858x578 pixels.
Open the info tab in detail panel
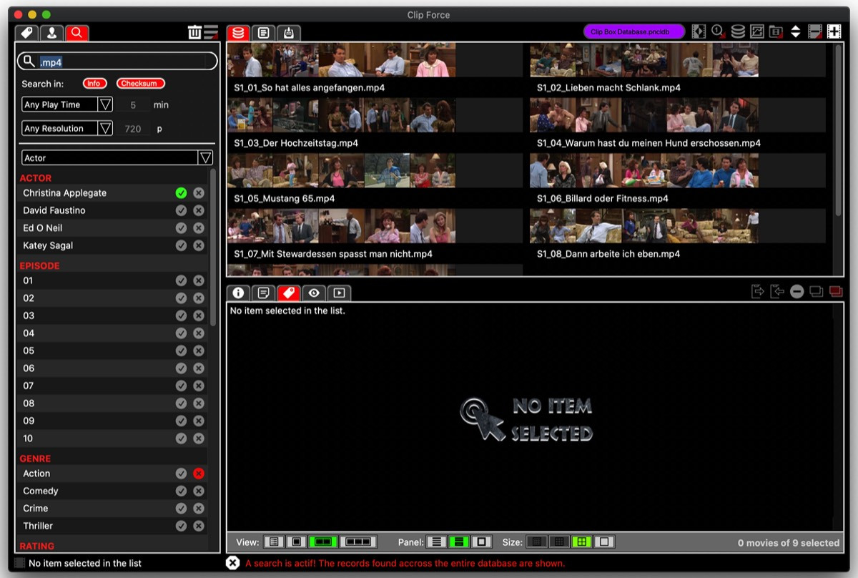point(238,293)
